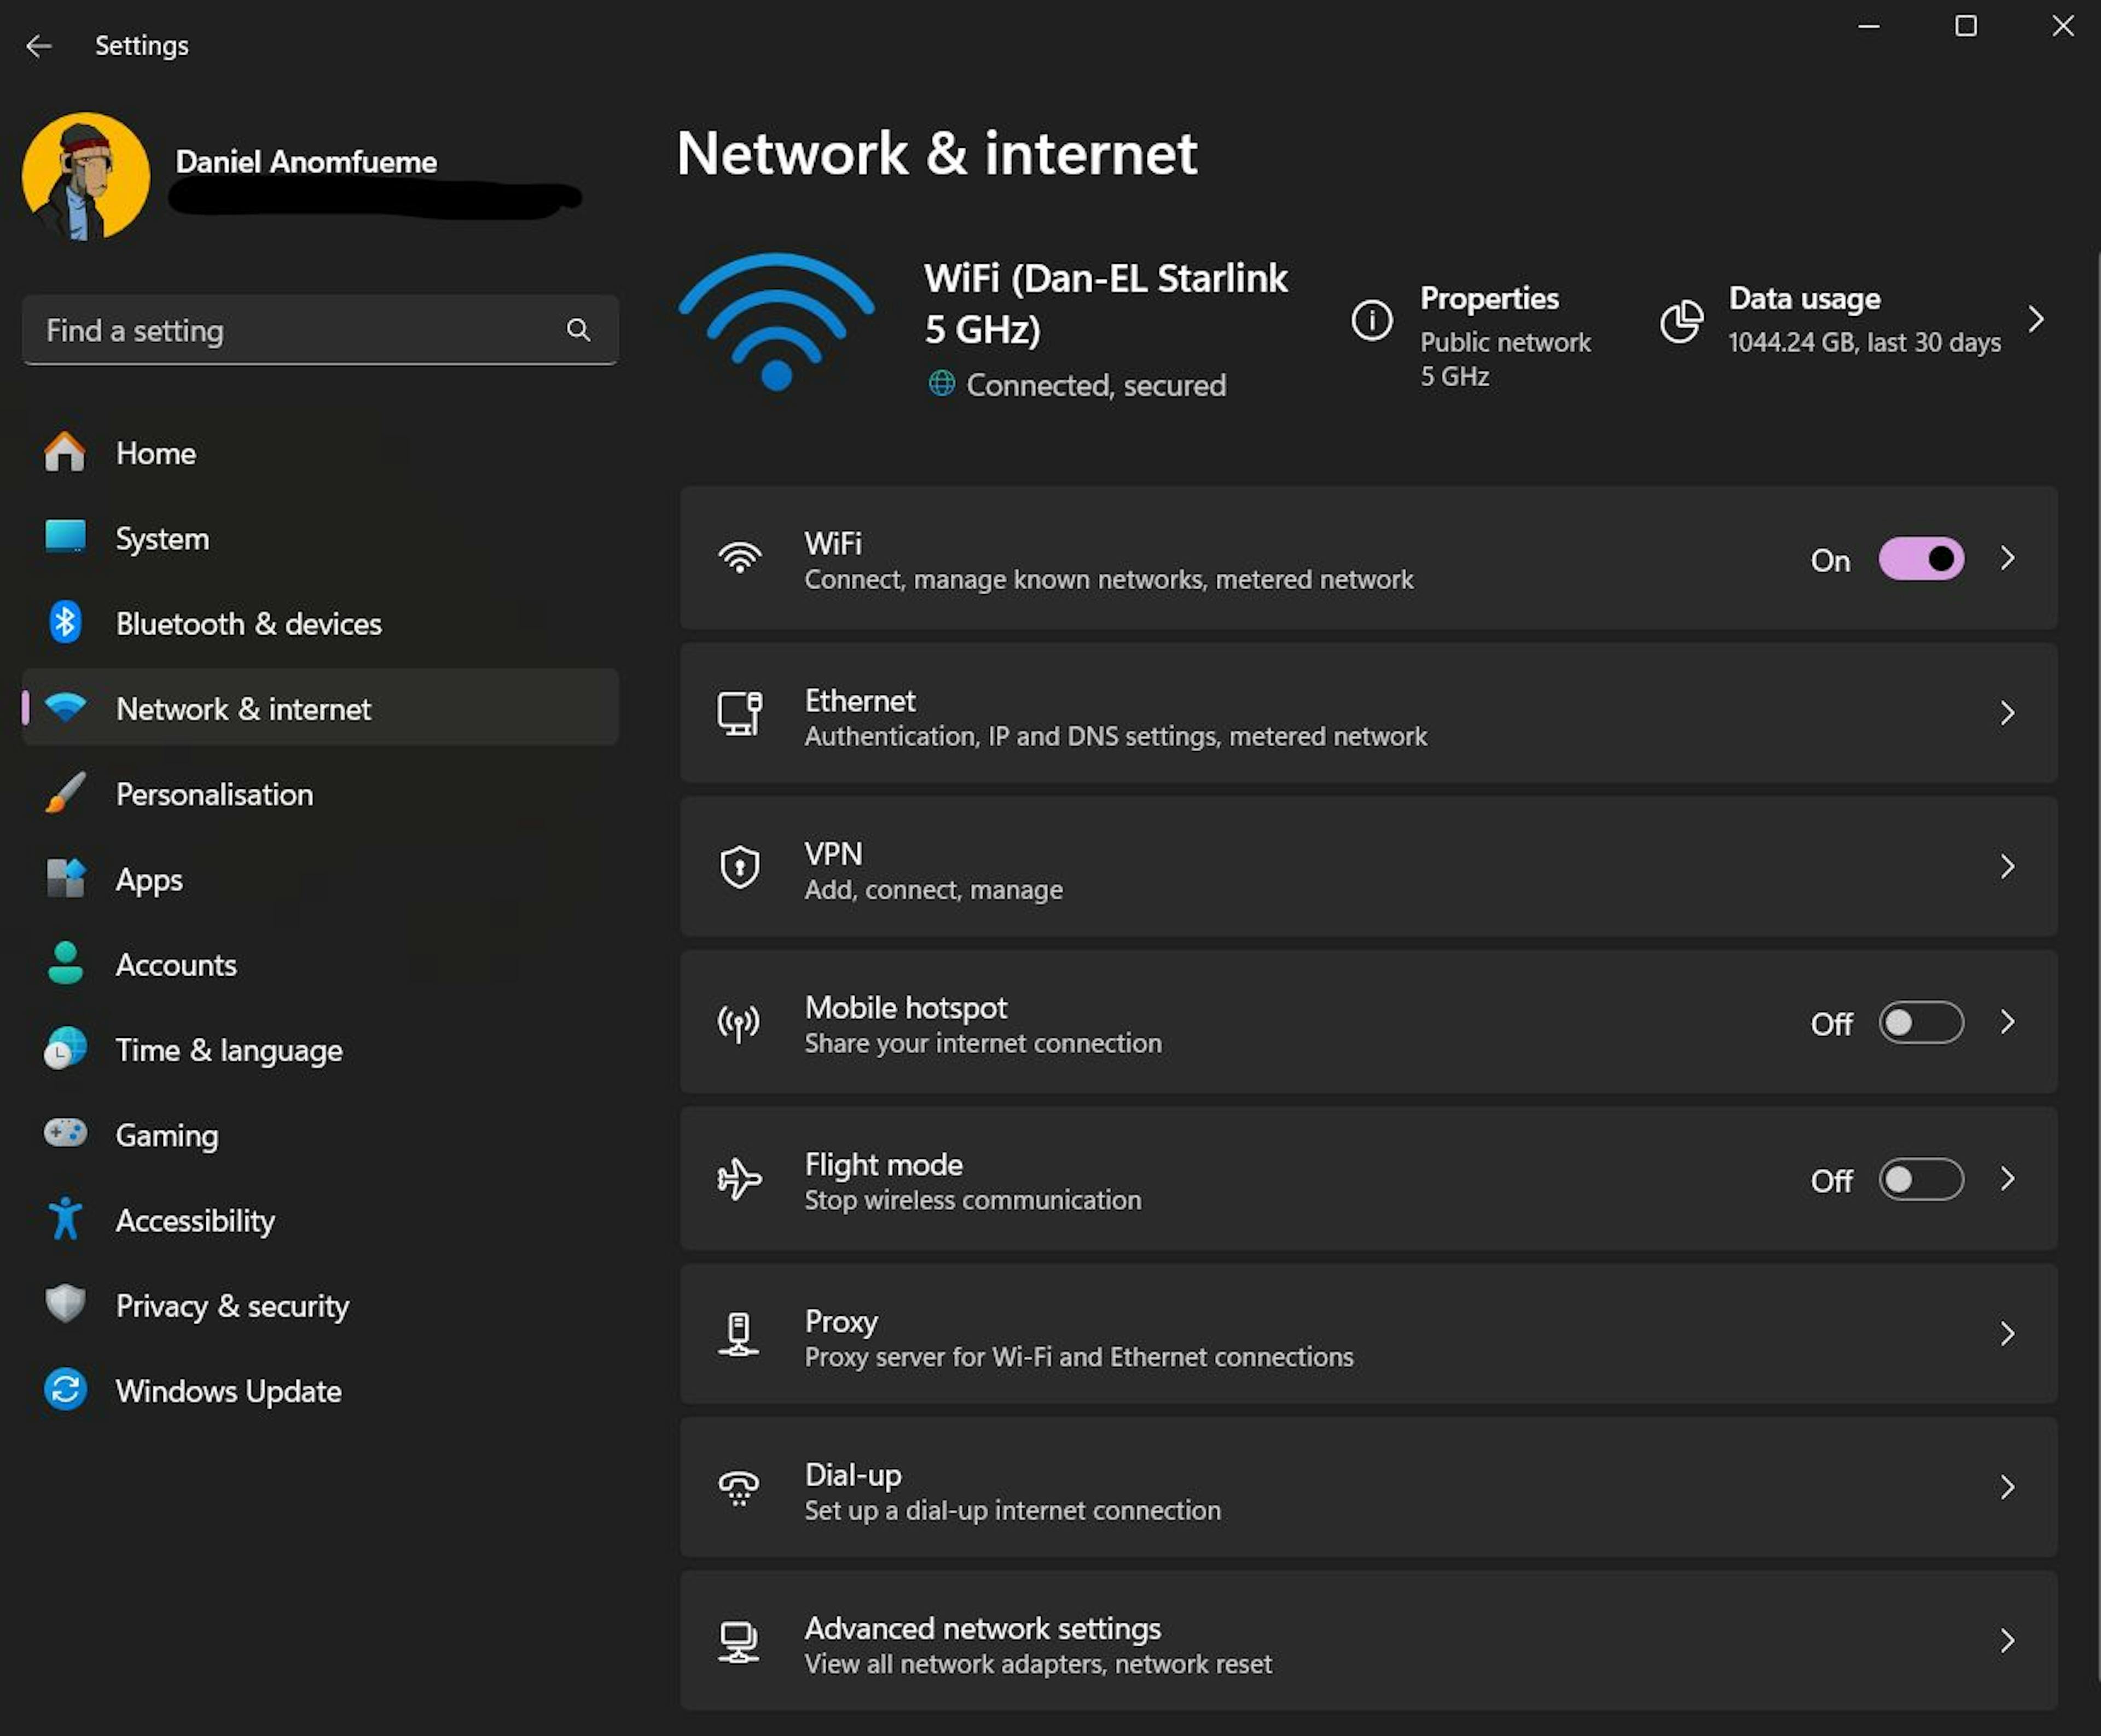Expand the Proxy settings chevron

tap(2007, 1334)
